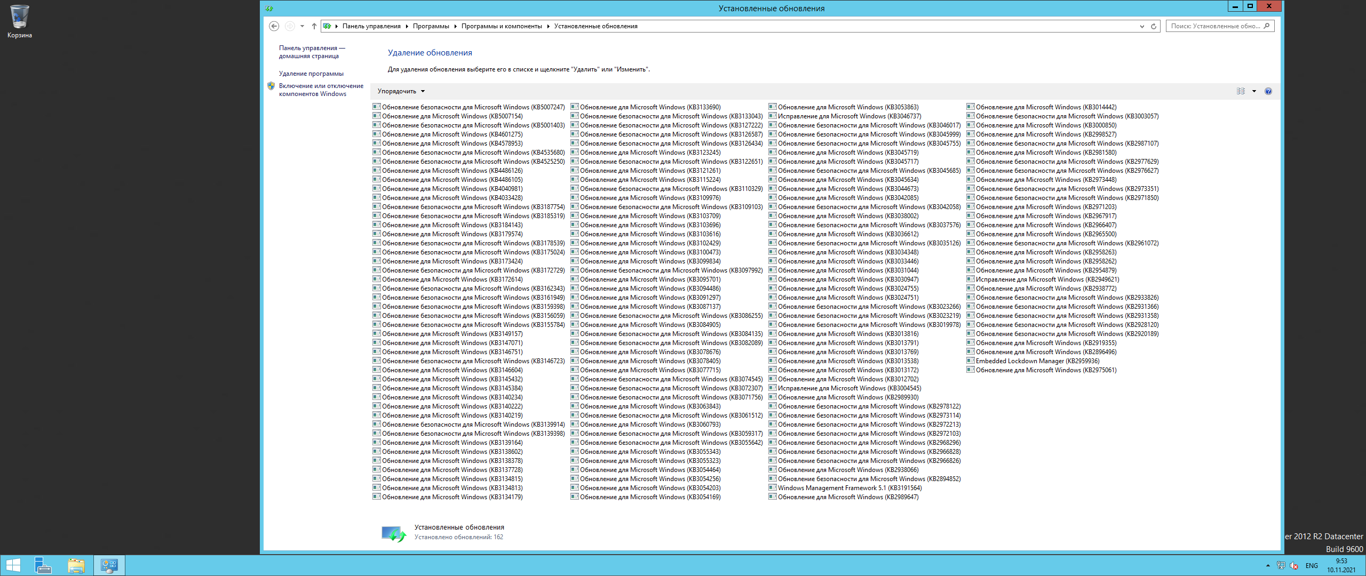Select security update KB4535680
Image resolution: width=1366 pixels, height=576 pixels.
[468, 153]
